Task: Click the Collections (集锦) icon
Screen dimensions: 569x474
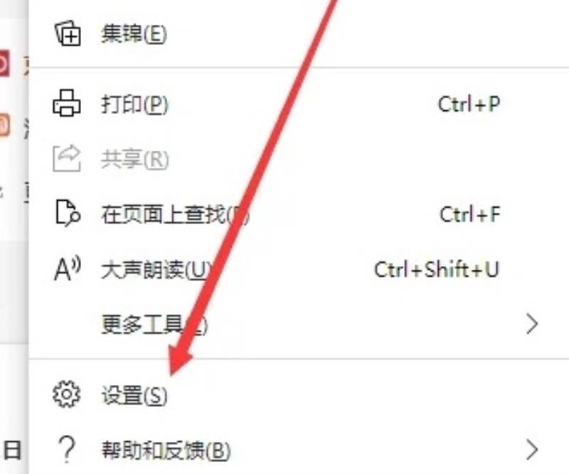Action: click(68, 33)
